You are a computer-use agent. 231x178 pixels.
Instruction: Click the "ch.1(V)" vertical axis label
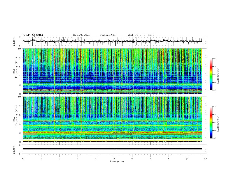point(14,41)
